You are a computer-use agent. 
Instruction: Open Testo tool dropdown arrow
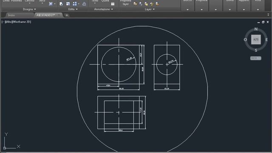95,3
